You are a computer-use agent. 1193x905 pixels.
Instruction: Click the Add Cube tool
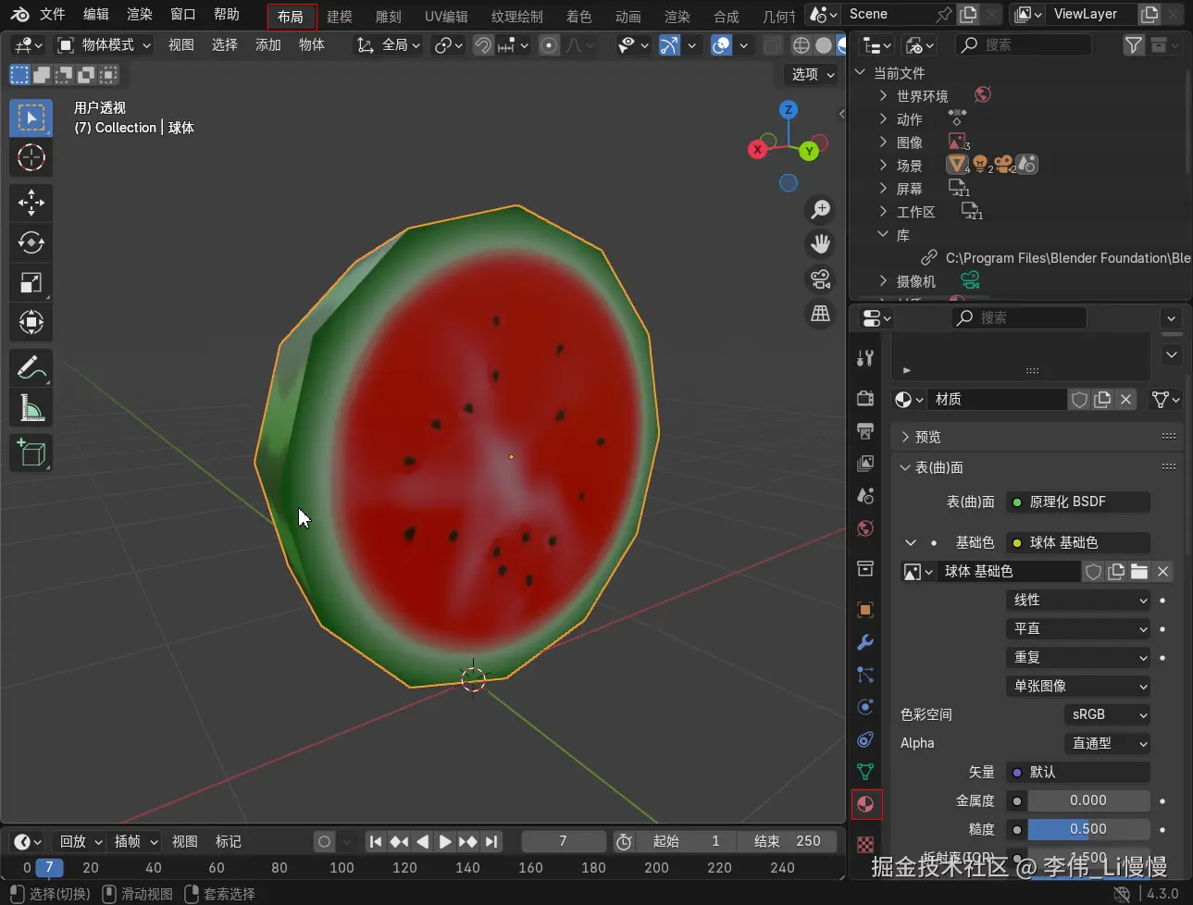[x=31, y=452]
